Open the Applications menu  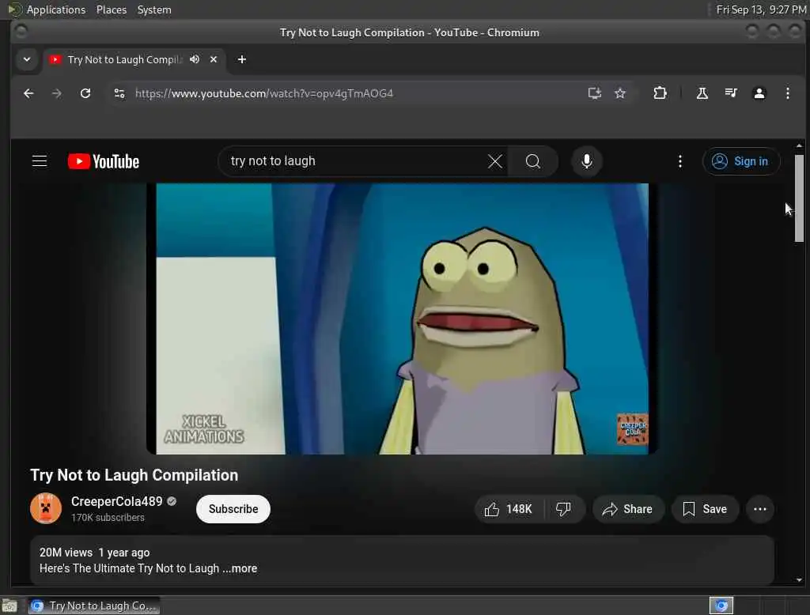pos(56,9)
